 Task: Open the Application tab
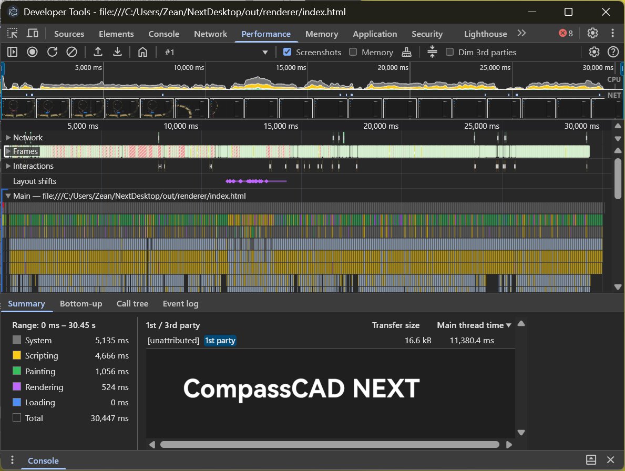(375, 34)
